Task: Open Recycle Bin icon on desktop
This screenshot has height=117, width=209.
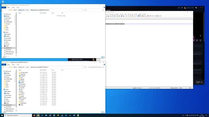Action: (x=3, y=2)
